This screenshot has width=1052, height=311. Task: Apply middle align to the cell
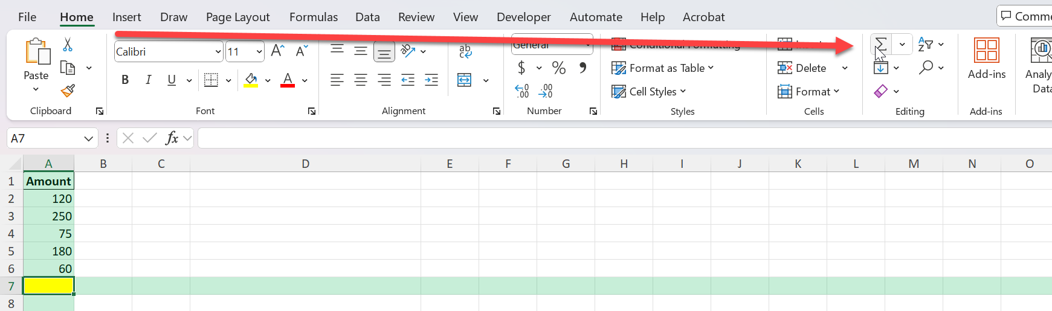pyautogui.click(x=361, y=51)
